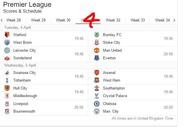Click the Chelsea club crest
Viewport: 183px width, 127px height.
pos(97,104)
